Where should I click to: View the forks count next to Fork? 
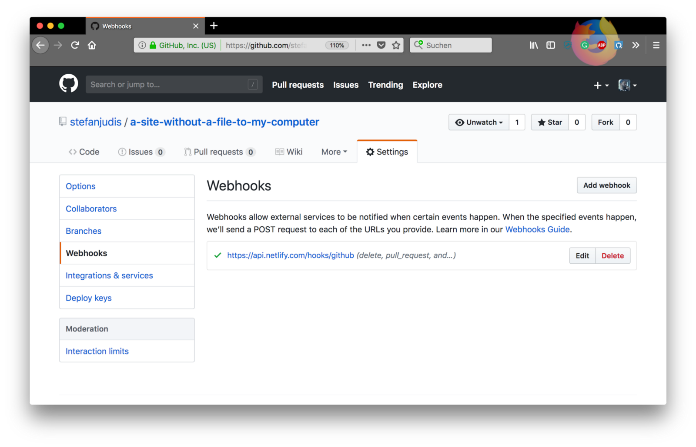point(628,123)
